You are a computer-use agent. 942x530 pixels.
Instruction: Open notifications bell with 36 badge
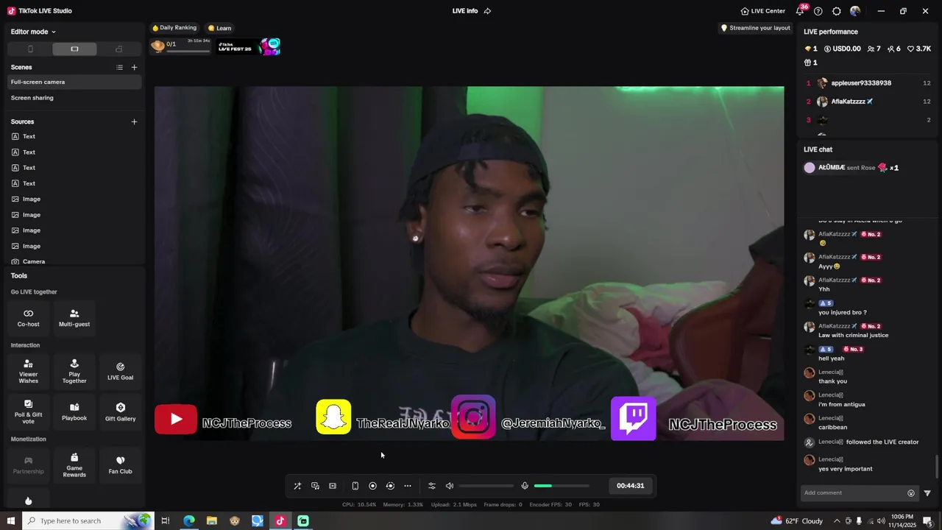800,11
